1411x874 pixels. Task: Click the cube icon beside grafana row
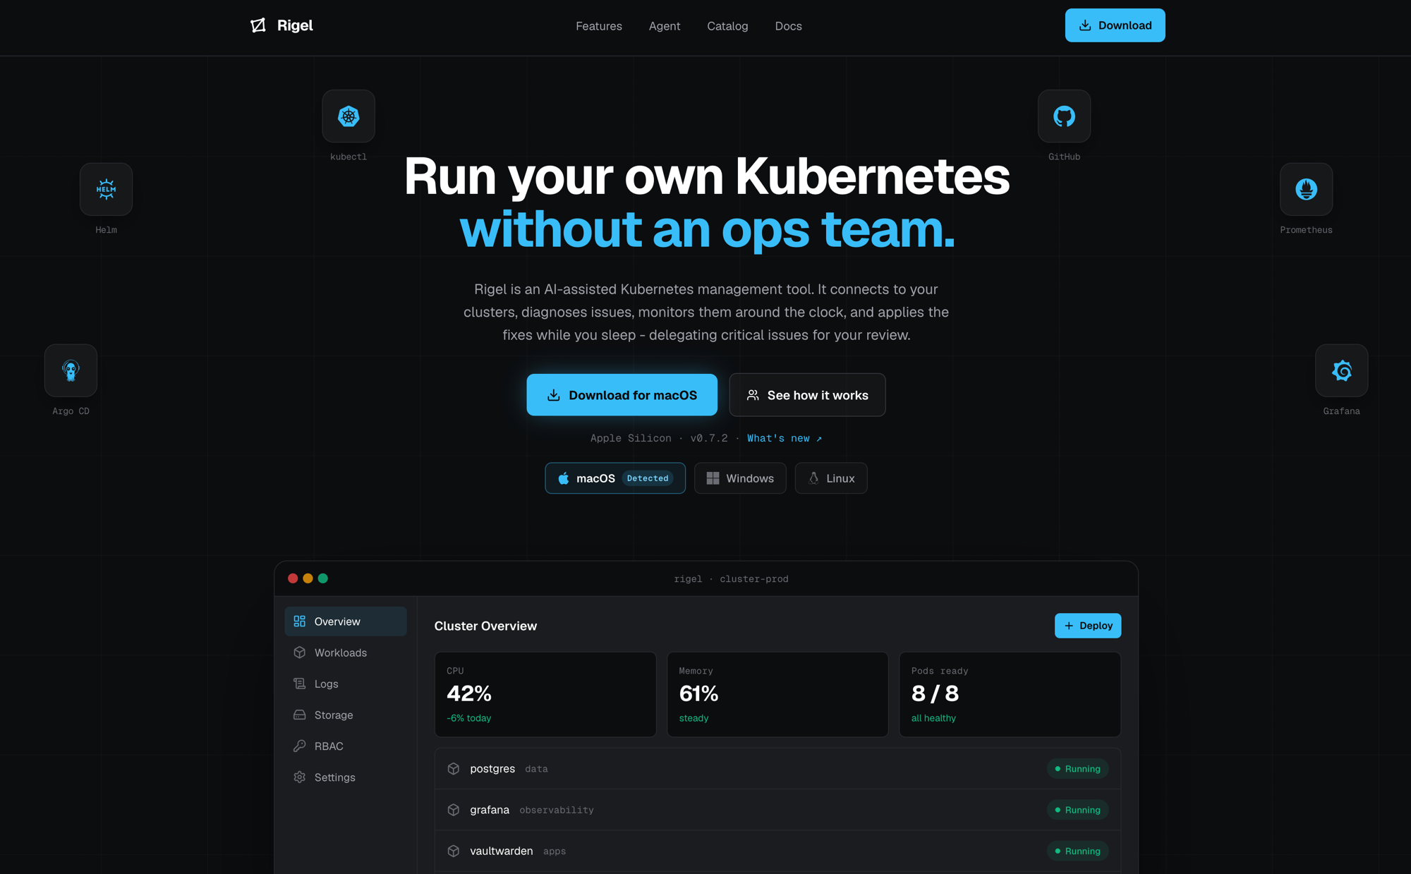454,810
